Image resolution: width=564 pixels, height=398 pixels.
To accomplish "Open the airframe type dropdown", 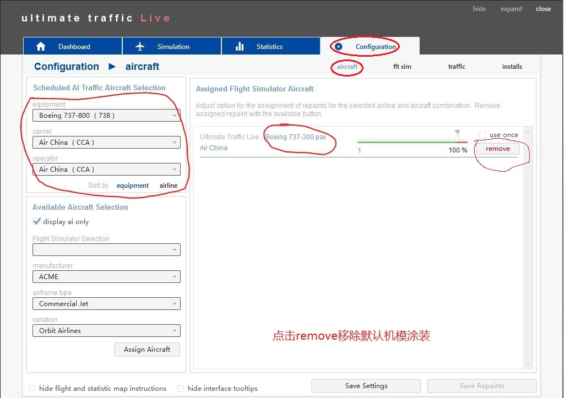I will pos(106,303).
